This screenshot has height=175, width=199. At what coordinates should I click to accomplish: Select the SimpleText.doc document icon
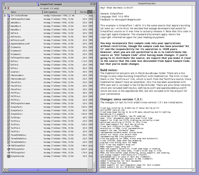(x=9, y=156)
